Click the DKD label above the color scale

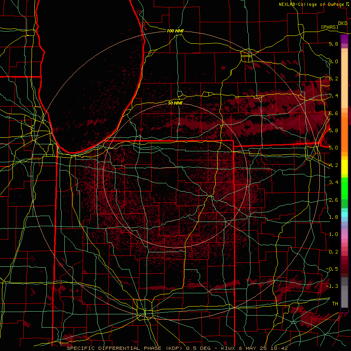[343, 23]
